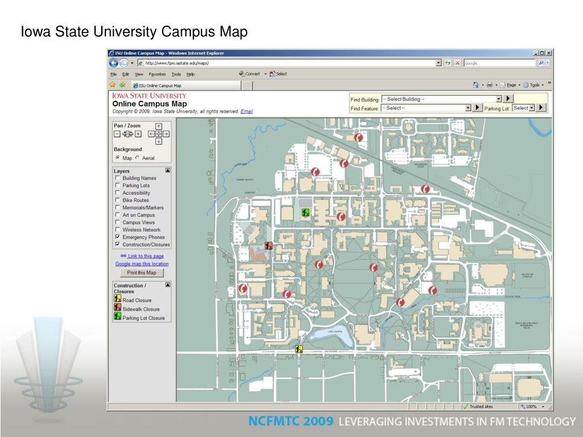This screenshot has height=437, width=583.
Task: Turn on Memorials/Markers layer
Action: click(x=117, y=207)
